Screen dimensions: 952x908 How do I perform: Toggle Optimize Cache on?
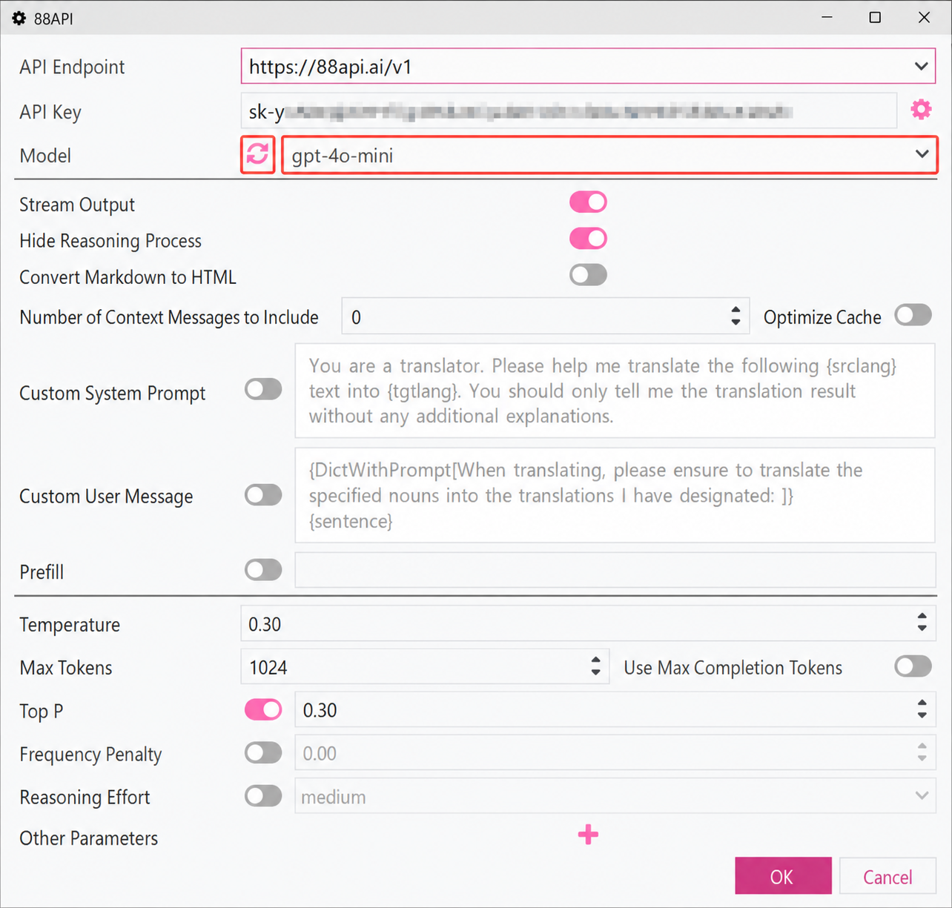tap(913, 316)
